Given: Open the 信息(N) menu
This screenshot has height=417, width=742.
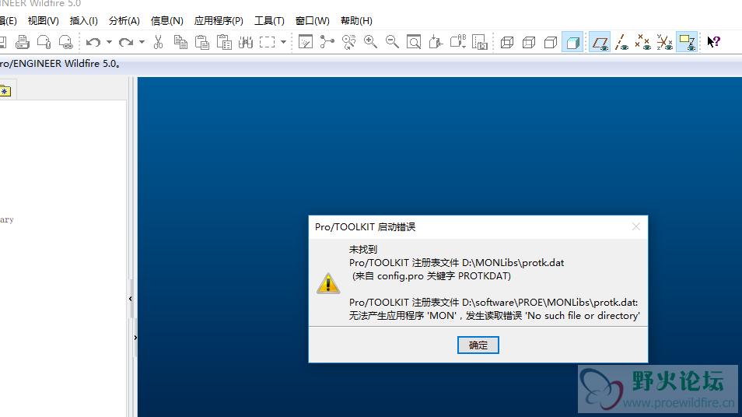Looking at the screenshot, I should click(166, 21).
